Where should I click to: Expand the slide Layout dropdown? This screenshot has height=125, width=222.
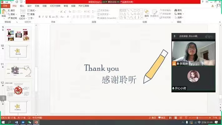pyautogui.click(x=32, y=11)
